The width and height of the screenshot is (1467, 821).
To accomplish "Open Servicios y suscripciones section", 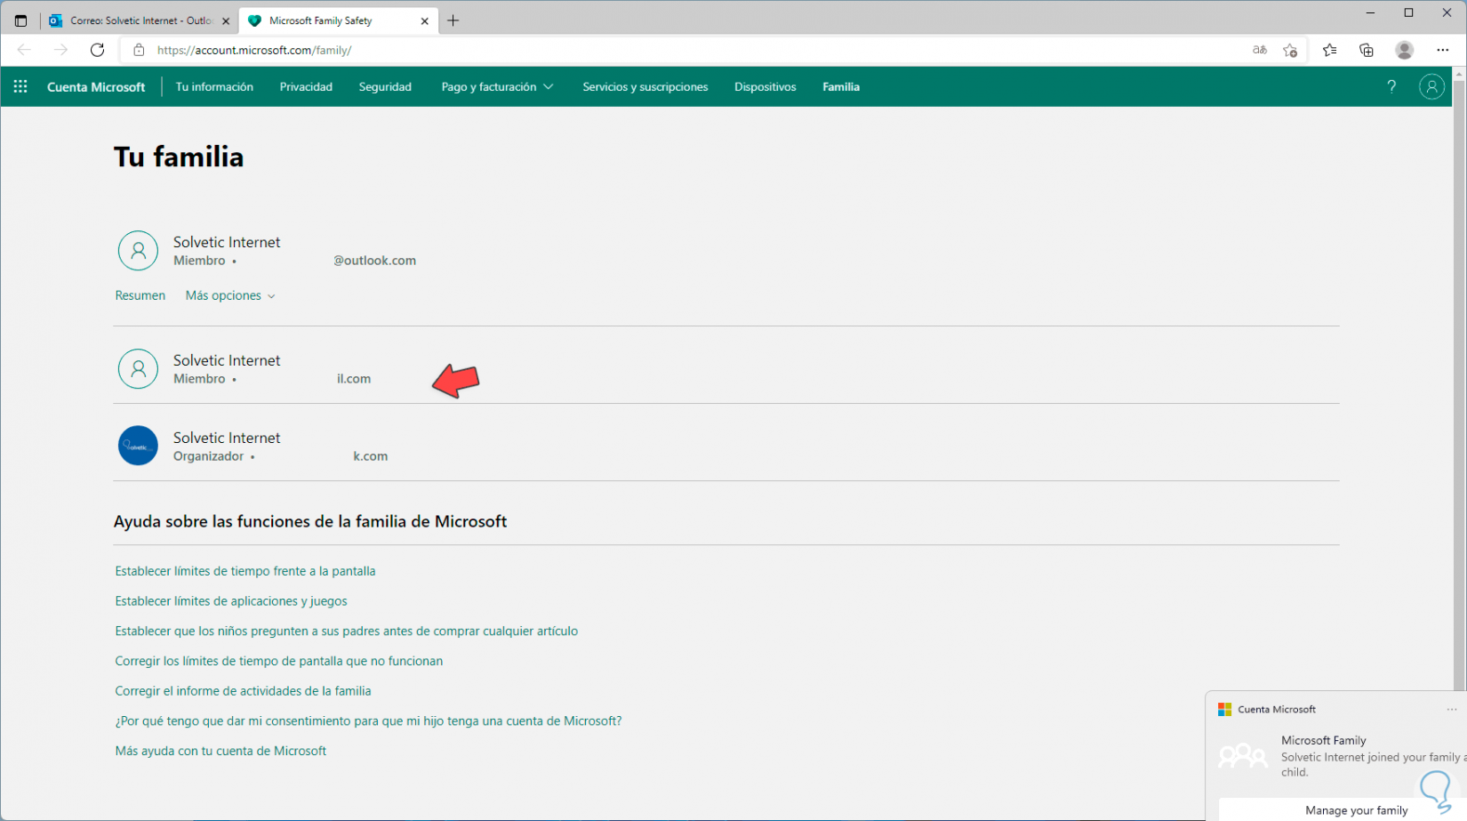I will [x=645, y=86].
